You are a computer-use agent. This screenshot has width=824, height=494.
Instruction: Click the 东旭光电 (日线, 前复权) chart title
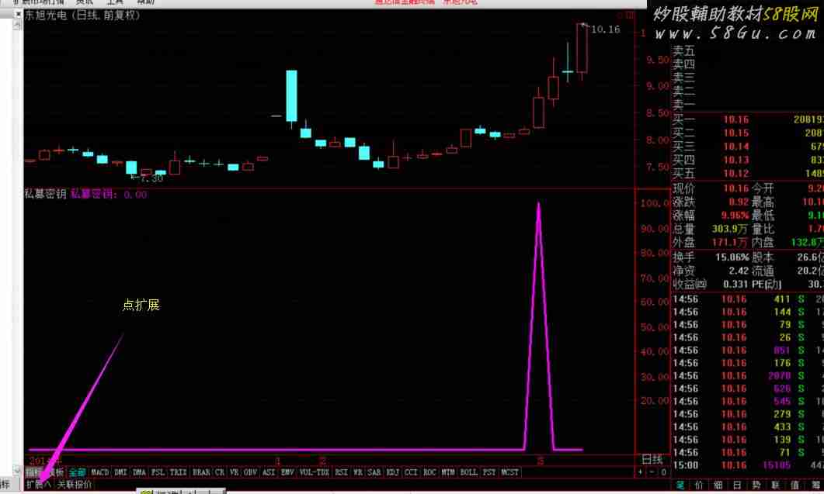coord(82,16)
